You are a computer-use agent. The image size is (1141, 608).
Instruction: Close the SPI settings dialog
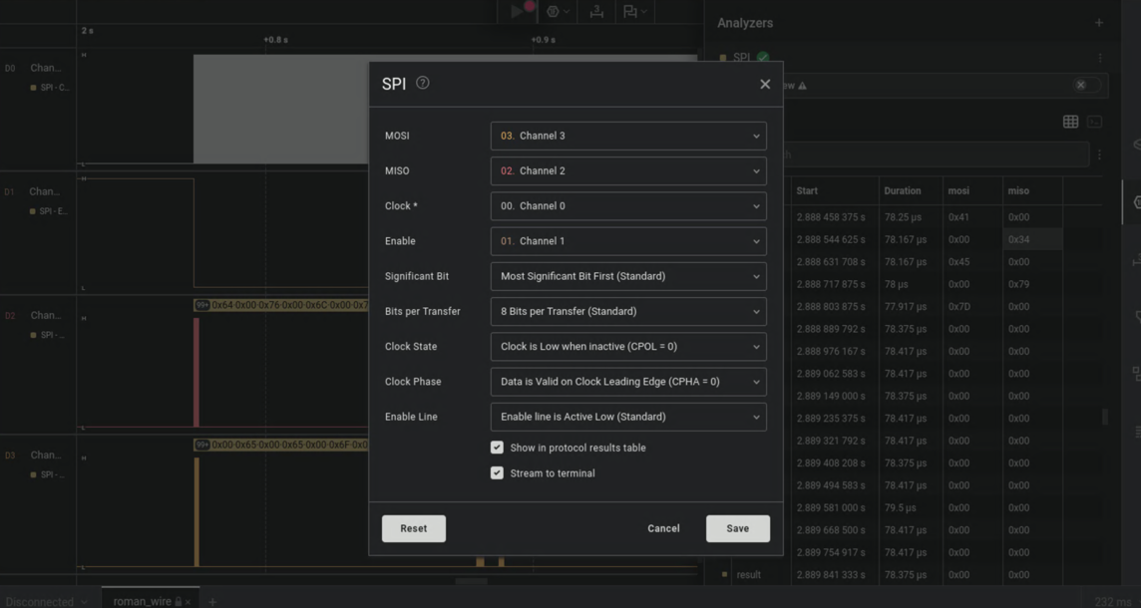(765, 84)
